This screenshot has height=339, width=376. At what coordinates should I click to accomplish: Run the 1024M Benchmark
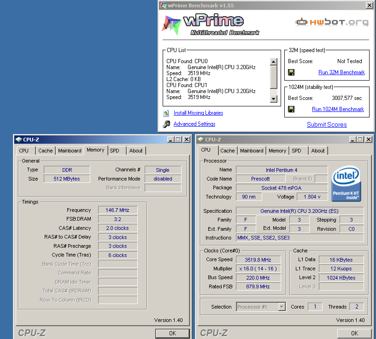(x=338, y=109)
